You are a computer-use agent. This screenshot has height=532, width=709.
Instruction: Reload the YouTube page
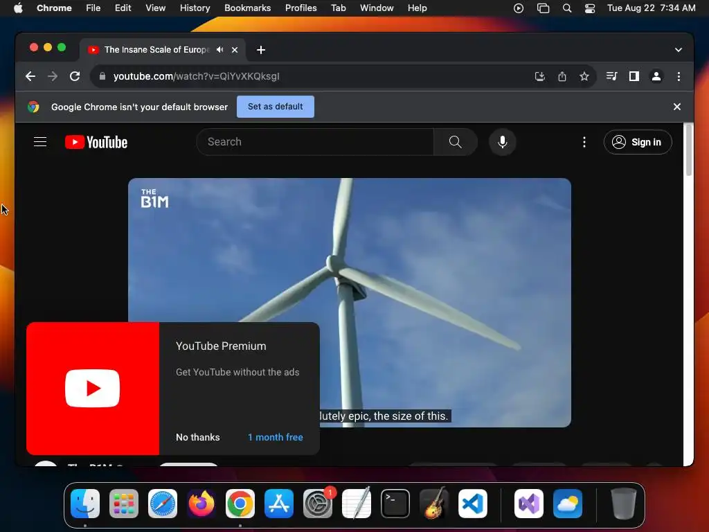click(75, 76)
